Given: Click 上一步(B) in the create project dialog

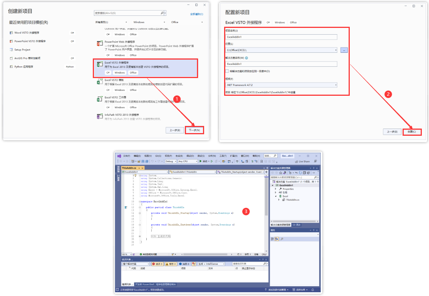Looking at the screenshot, I should (x=175, y=130).
